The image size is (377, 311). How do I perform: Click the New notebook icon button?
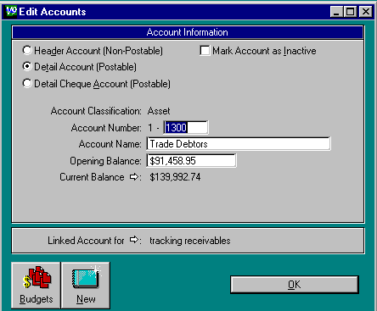(86, 285)
